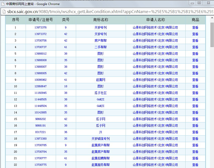
Task: Open application number 13700785
Action: 40,145
